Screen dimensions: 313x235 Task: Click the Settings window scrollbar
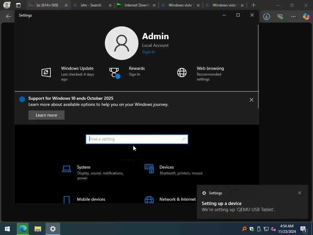(258, 66)
